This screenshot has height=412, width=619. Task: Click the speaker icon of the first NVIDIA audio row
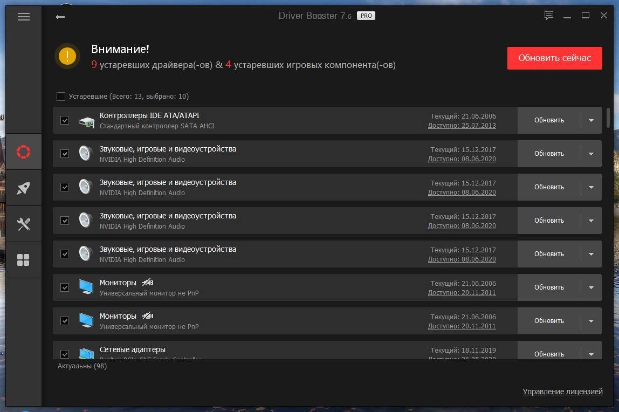click(x=85, y=153)
